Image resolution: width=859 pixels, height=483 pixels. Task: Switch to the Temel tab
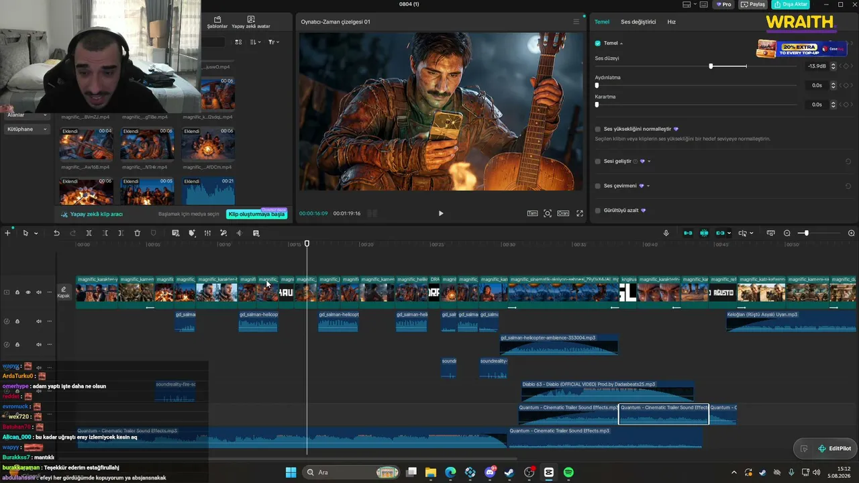[602, 22]
